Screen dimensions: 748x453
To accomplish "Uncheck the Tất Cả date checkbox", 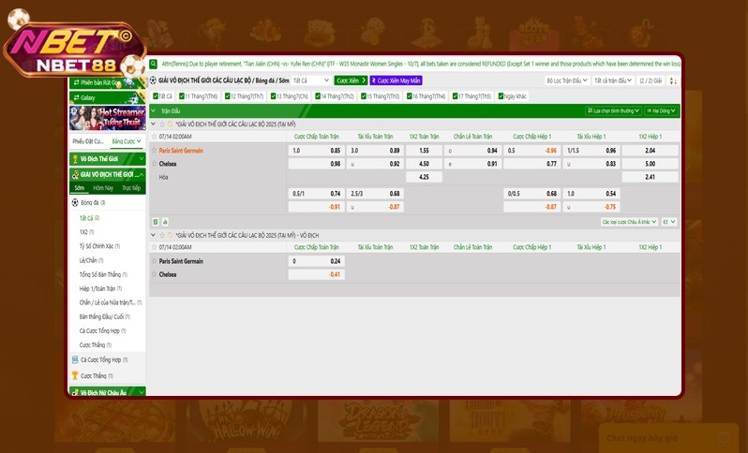I will 155,95.
